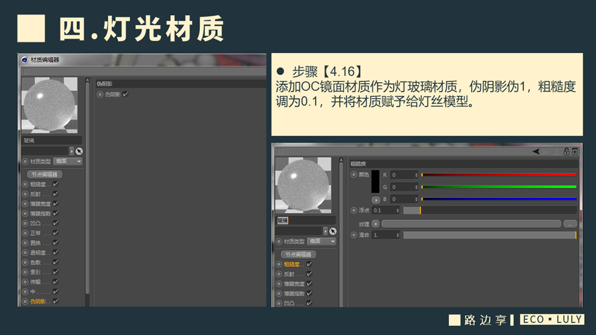Click the material sphere preview in left editor
Viewport: 596px width, 335px height.
click(x=50, y=105)
